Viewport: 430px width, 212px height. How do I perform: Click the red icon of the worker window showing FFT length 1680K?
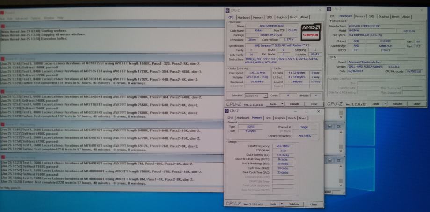[x=2, y=58]
